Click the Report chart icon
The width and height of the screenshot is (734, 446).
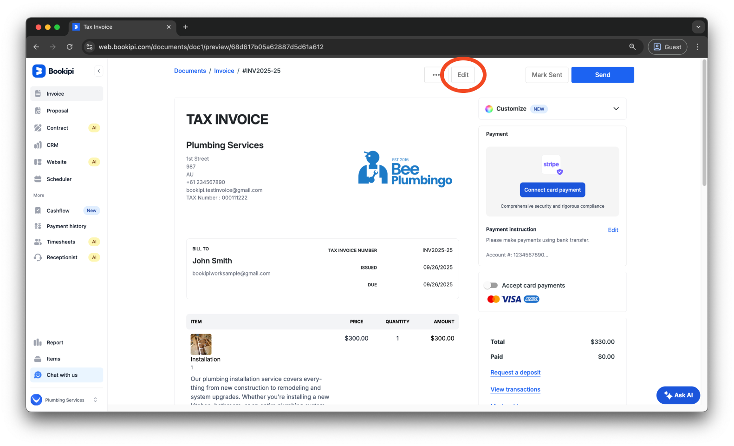38,342
